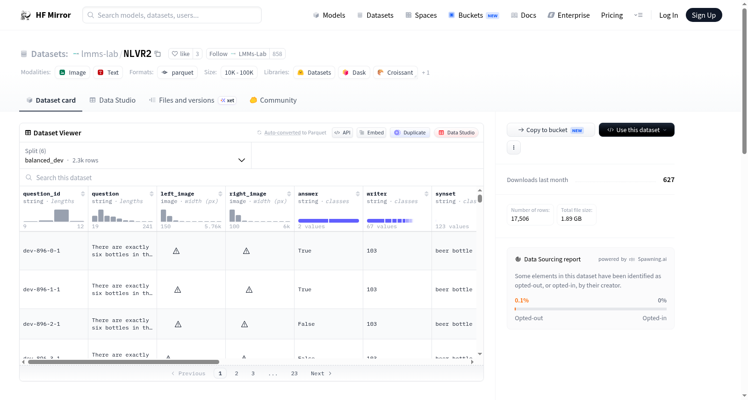Click the HF Mirror logo icon
The height and width of the screenshot is (400, 748).
point(26,15)
